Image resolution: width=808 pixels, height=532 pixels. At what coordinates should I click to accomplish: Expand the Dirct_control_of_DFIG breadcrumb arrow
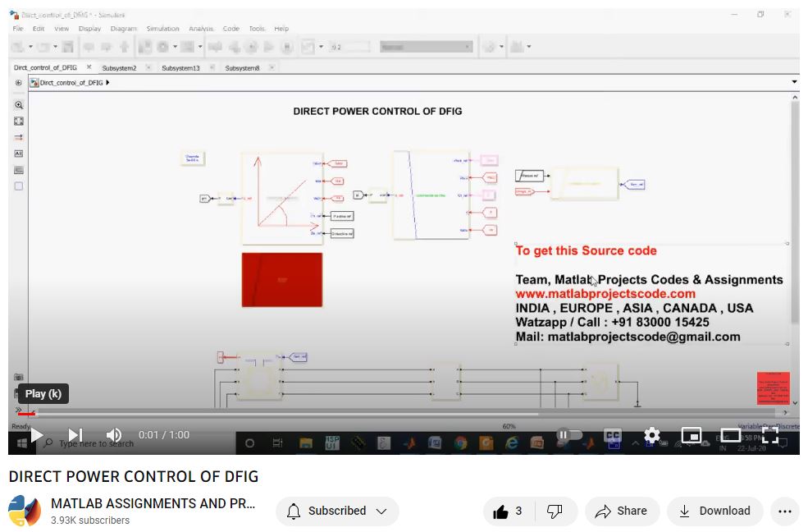(x=107, y=82)
